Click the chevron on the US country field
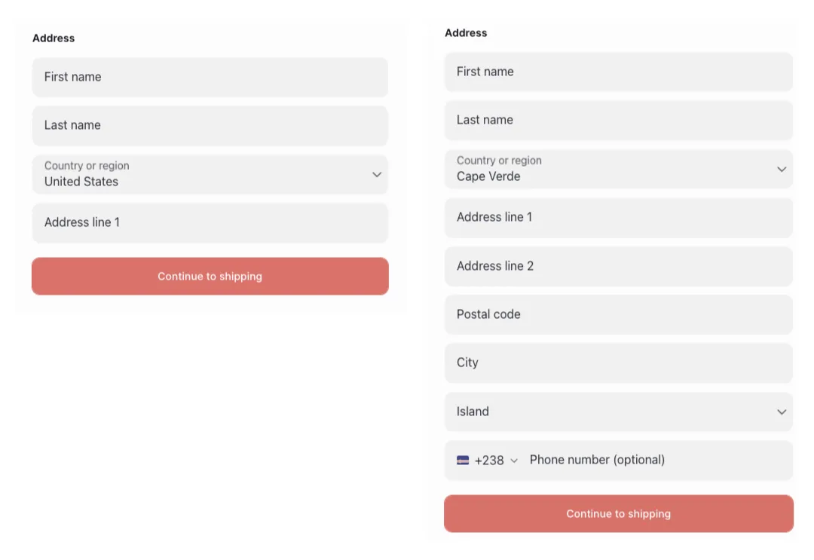The height and width of the screenshot is (560, 814). (x=377, y=174)
